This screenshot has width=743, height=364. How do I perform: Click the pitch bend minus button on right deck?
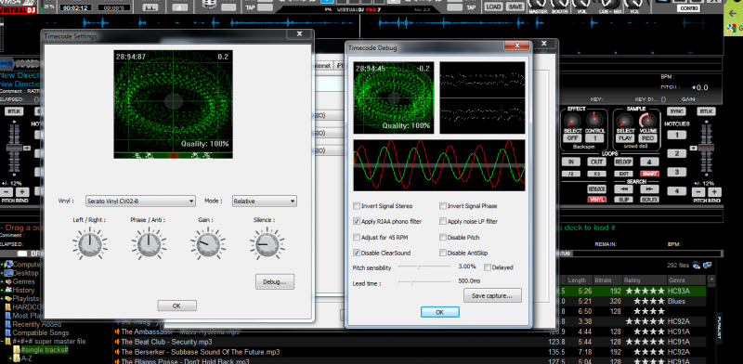click(x=698, y=192)
